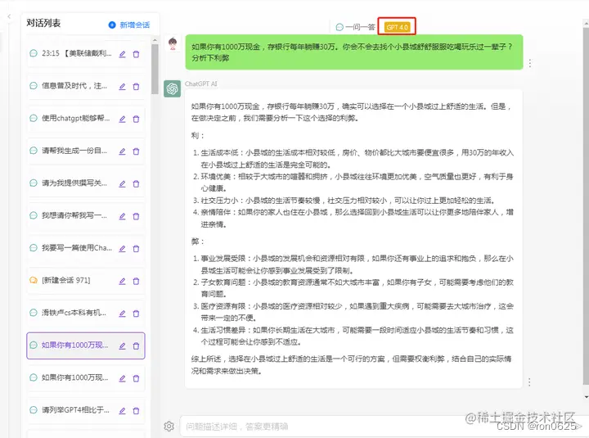Open the 滑铁卢cs本科有机 conversation
Viewport: 589px width, 438px height.
point(86,313)
